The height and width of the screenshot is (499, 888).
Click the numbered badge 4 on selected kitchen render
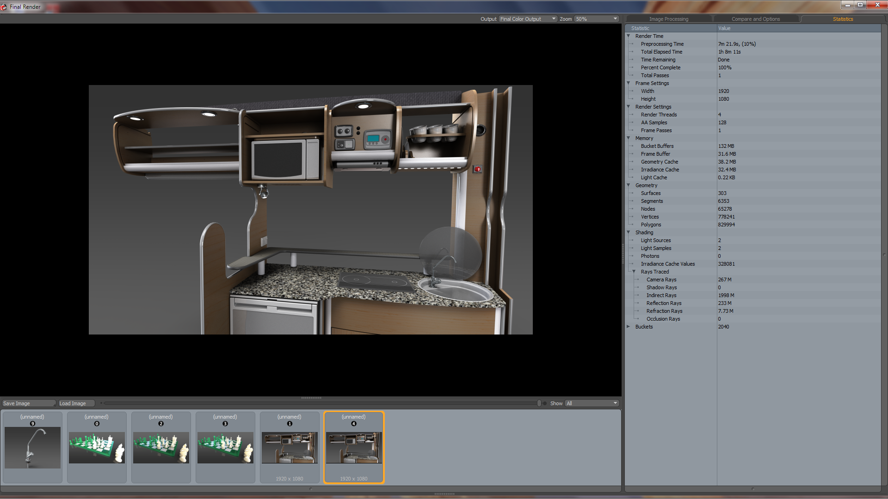coord(354,424)
